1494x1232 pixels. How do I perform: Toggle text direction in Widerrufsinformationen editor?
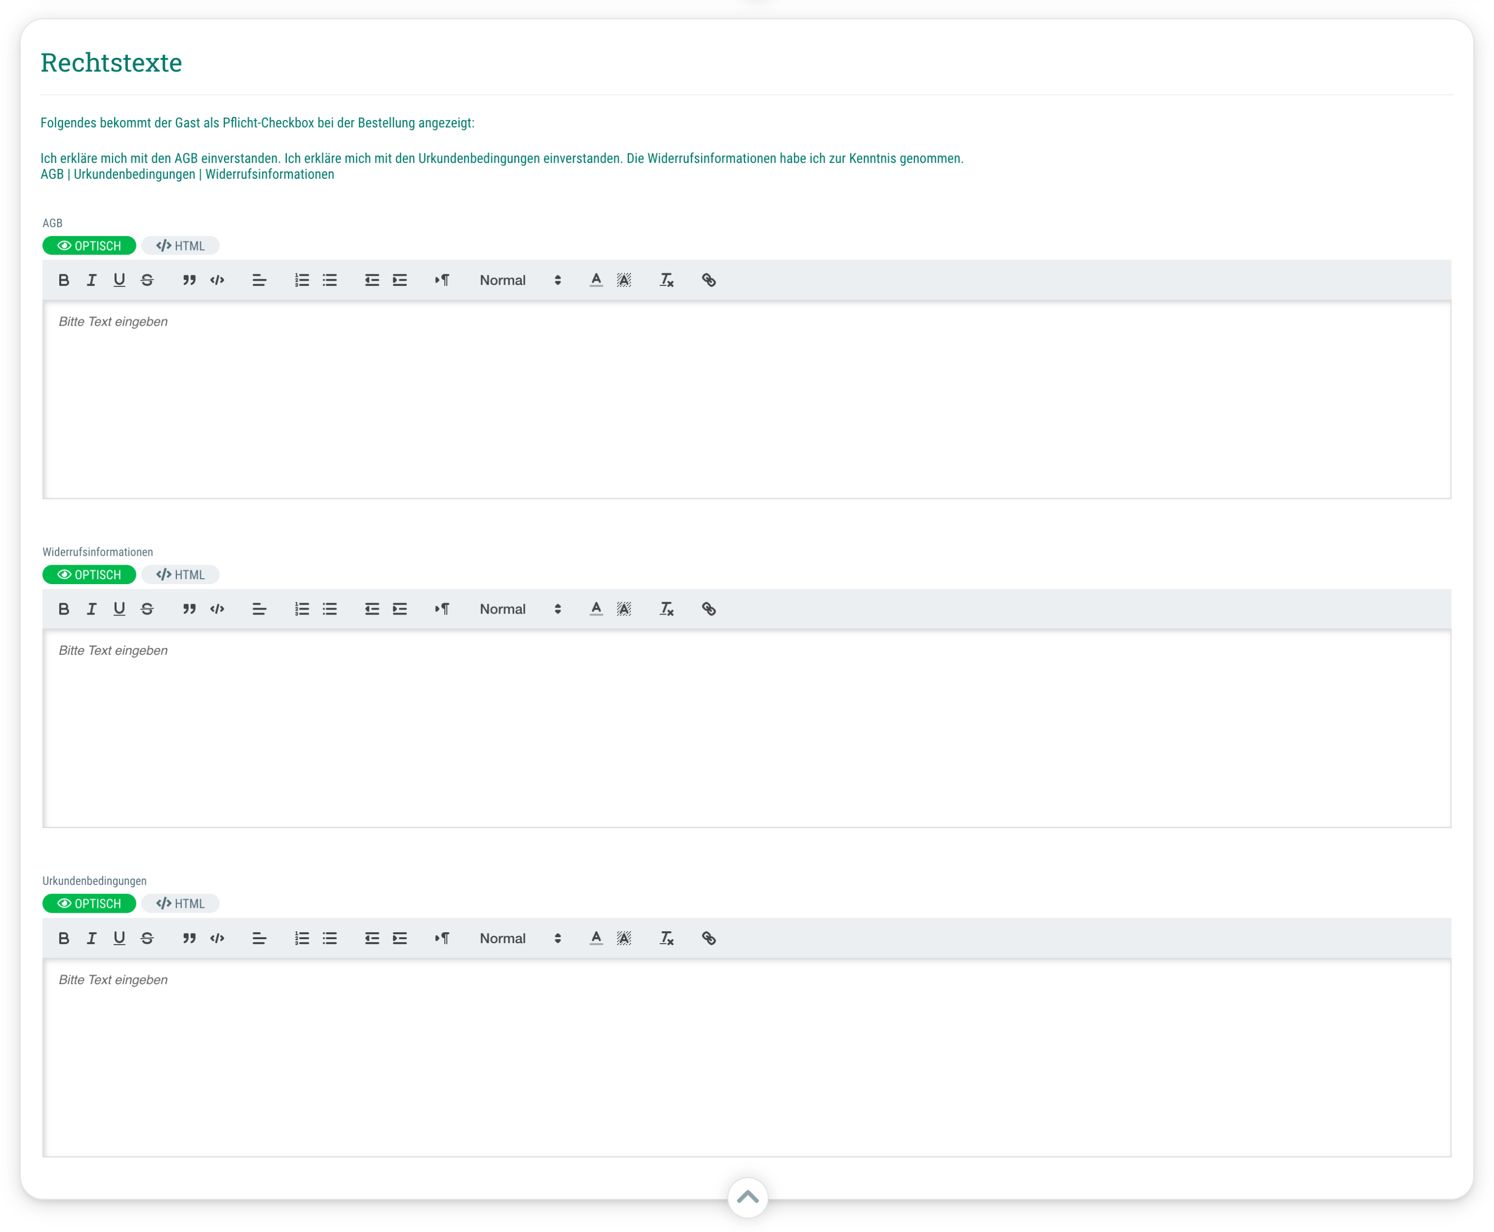click(442, 609)
